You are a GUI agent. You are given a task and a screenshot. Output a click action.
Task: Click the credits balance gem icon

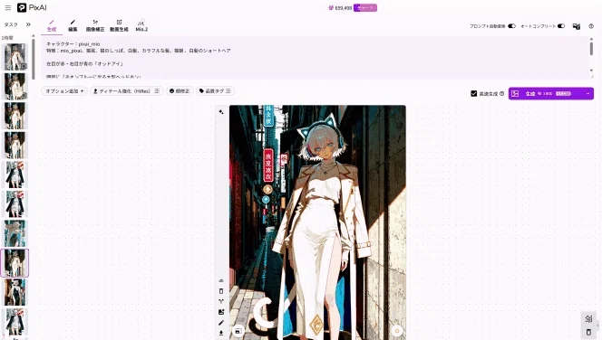[x=331, y=8]
